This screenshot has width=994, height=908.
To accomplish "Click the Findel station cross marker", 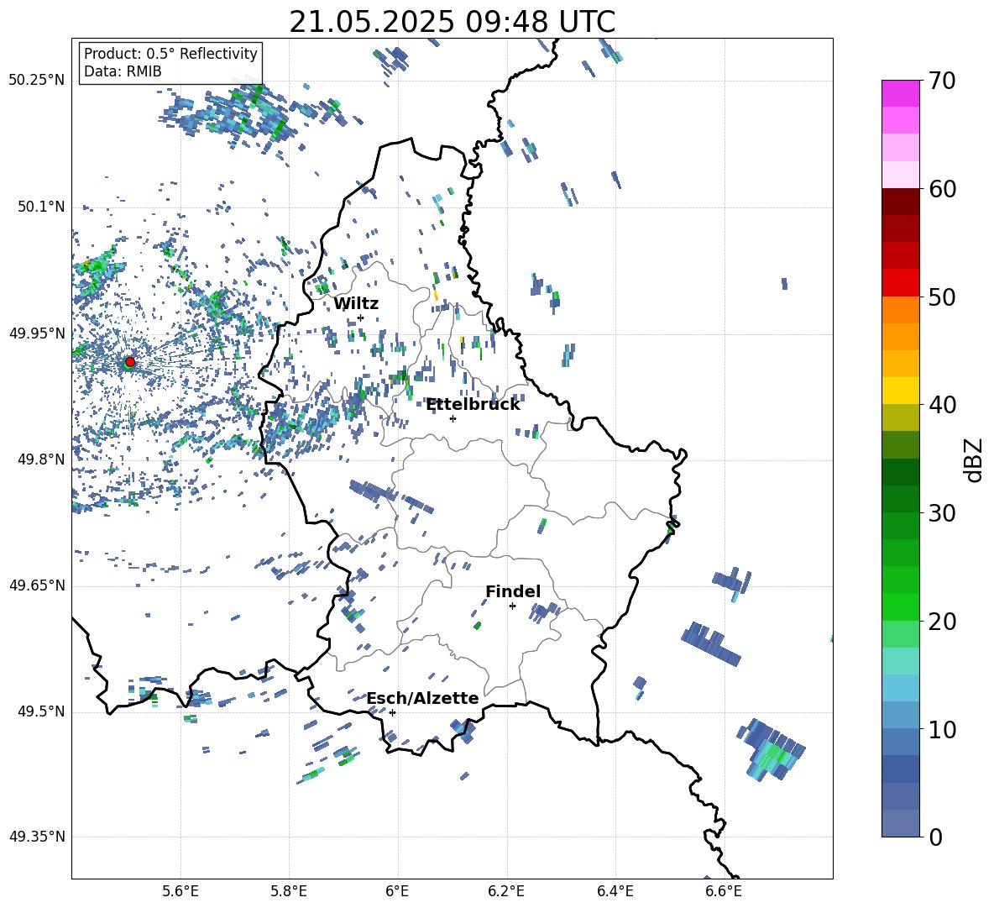I will pyautogui.click(x=512, y=606).
